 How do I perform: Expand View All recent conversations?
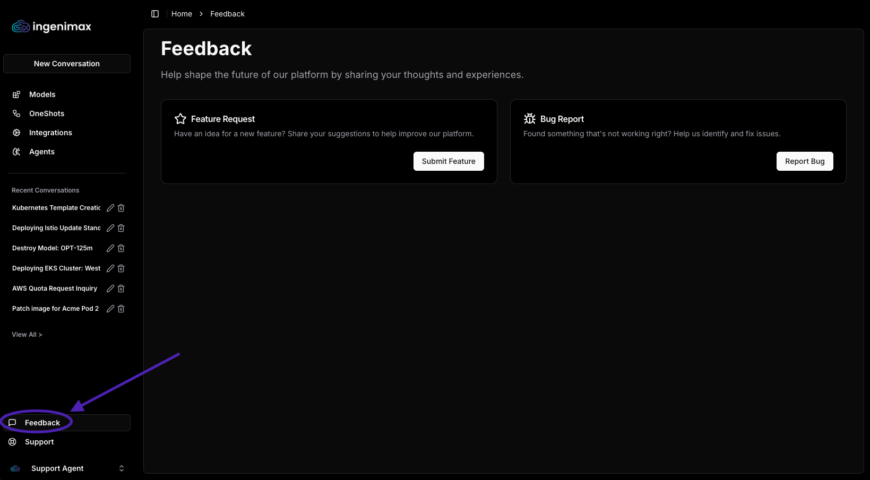[27, 335]
